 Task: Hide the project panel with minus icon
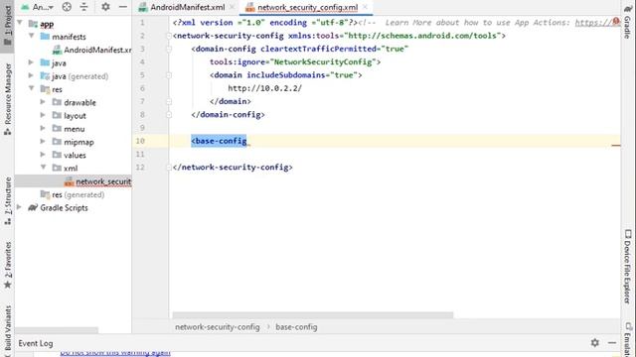click(x=123, y=7)
